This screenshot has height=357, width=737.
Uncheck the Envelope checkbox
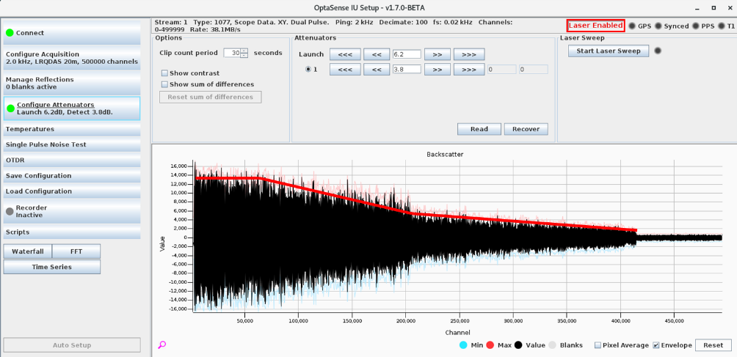[656, 345]
